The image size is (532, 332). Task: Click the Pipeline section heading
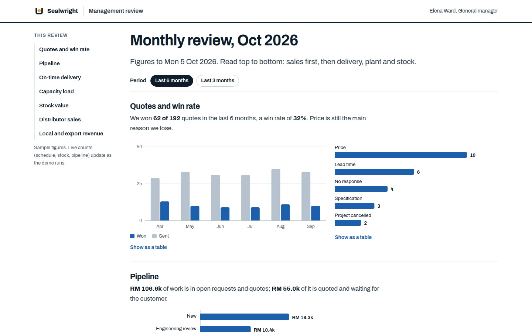[144, 277]
